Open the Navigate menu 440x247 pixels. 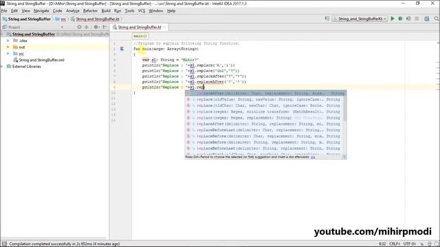(x=41, y=11)
